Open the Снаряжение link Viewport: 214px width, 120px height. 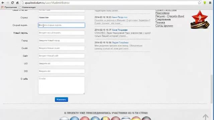click(x=163, y=19)
